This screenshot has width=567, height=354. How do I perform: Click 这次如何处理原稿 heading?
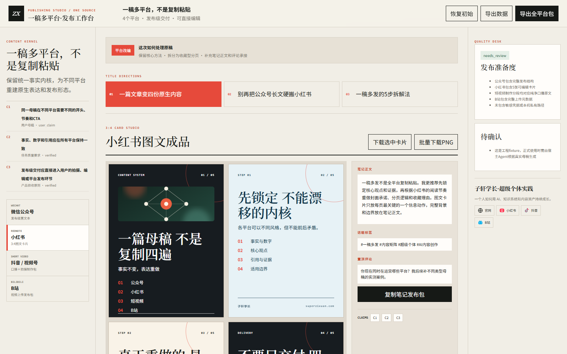pos(156,47)
